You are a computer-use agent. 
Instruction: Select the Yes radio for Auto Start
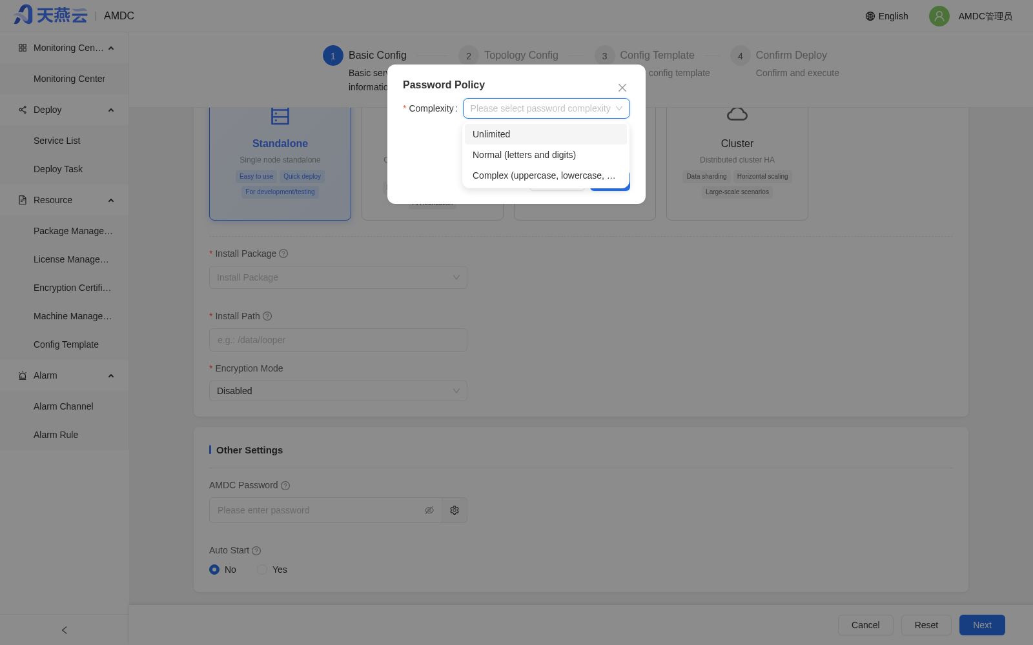point(262,570)
